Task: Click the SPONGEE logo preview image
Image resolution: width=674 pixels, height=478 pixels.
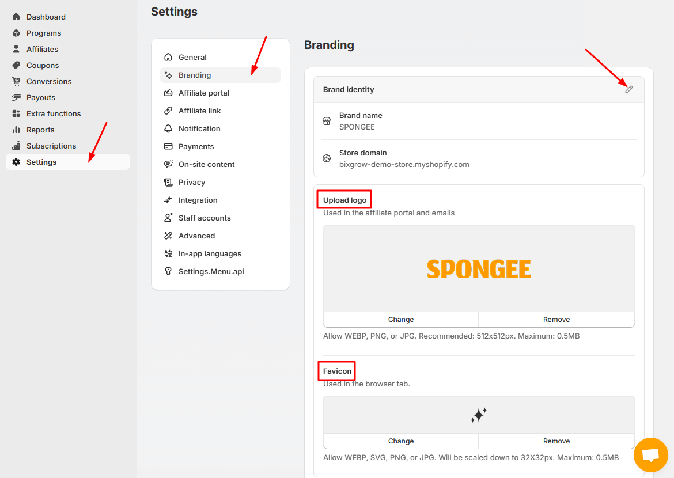Action: pos(479,269)
